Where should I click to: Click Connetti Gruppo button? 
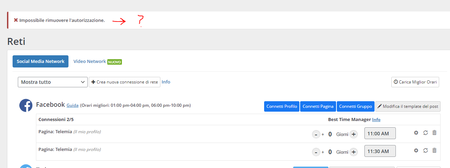[x=355, y=106]
